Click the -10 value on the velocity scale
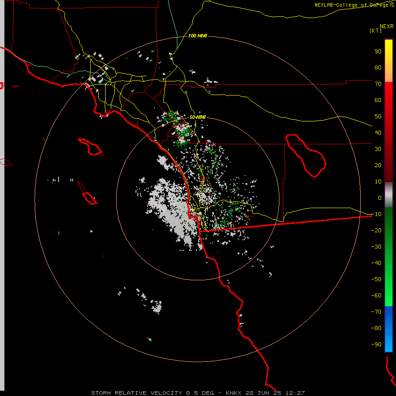Image resolution: width=396 pixels, height=396 pixels. [x=376, y=214]
